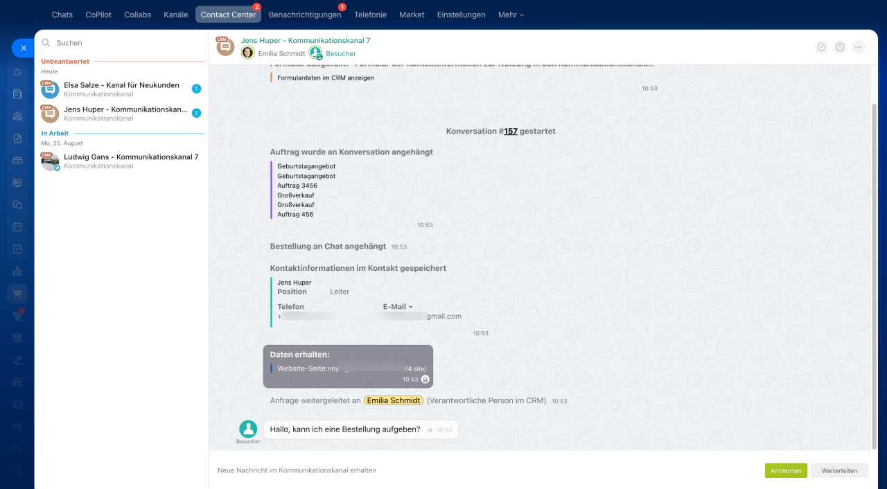Open the three-dot more menu in chat header
The image size is (887, 489).
pos(859,47)
